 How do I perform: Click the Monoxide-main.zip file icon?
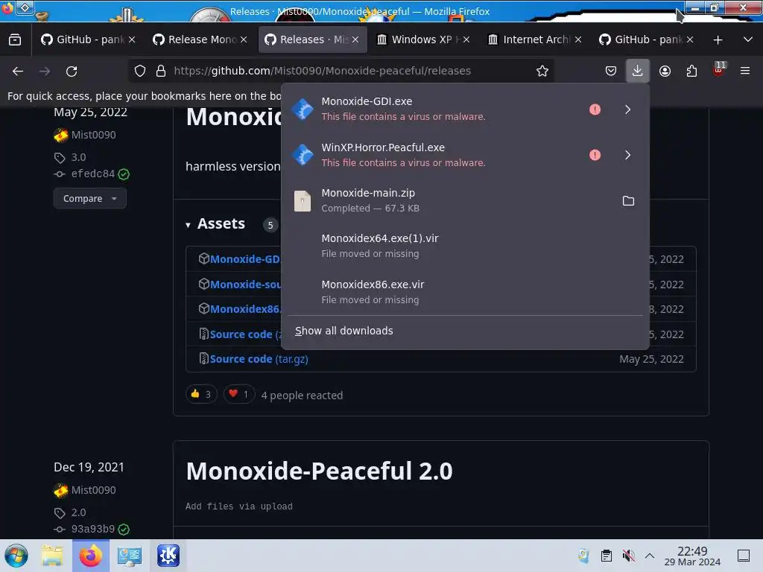[x=303, y=201]
